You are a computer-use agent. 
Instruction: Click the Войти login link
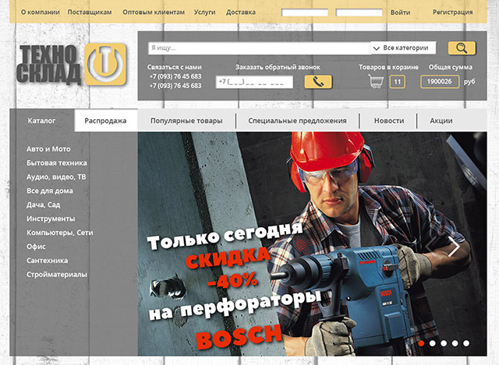(x=400, y=12)
